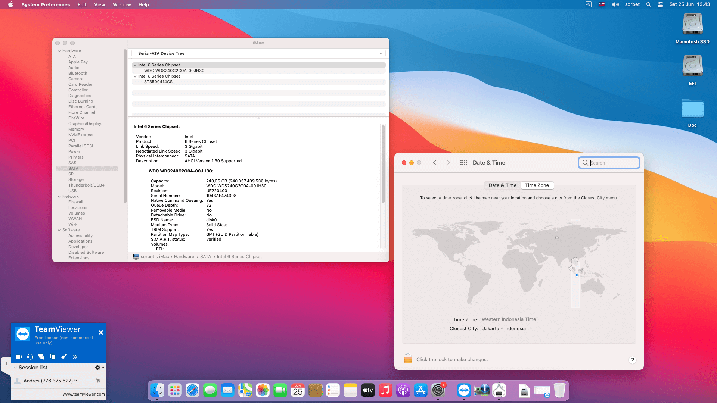Viewport: 717px width, 403px height.
Task: Open input source flag menu
Action: click(x=602, y=4)
